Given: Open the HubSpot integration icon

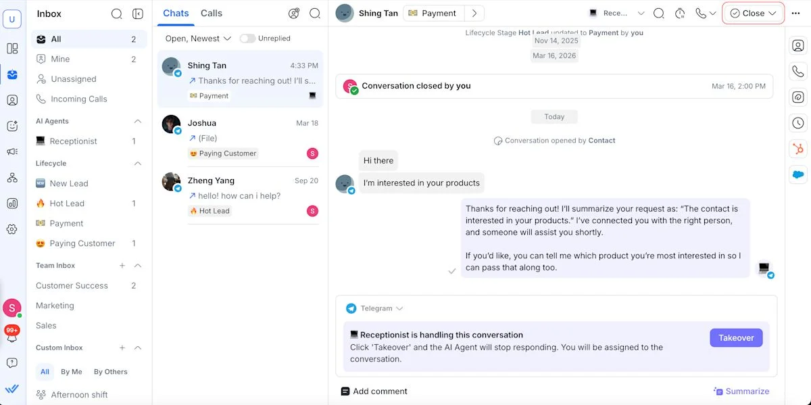Looking at the screenshot, I should pos(798,149).
